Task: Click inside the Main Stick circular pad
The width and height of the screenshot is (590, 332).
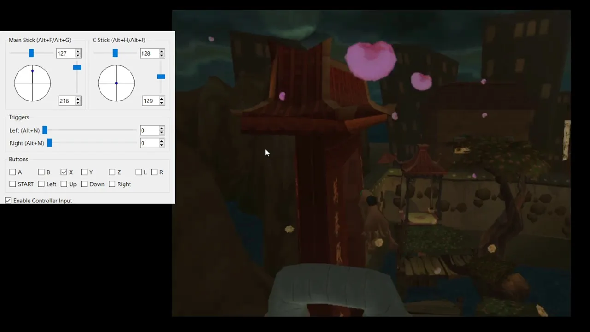Action: pos(32,83)
